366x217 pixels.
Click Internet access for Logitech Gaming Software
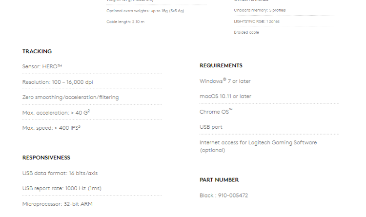258,146
